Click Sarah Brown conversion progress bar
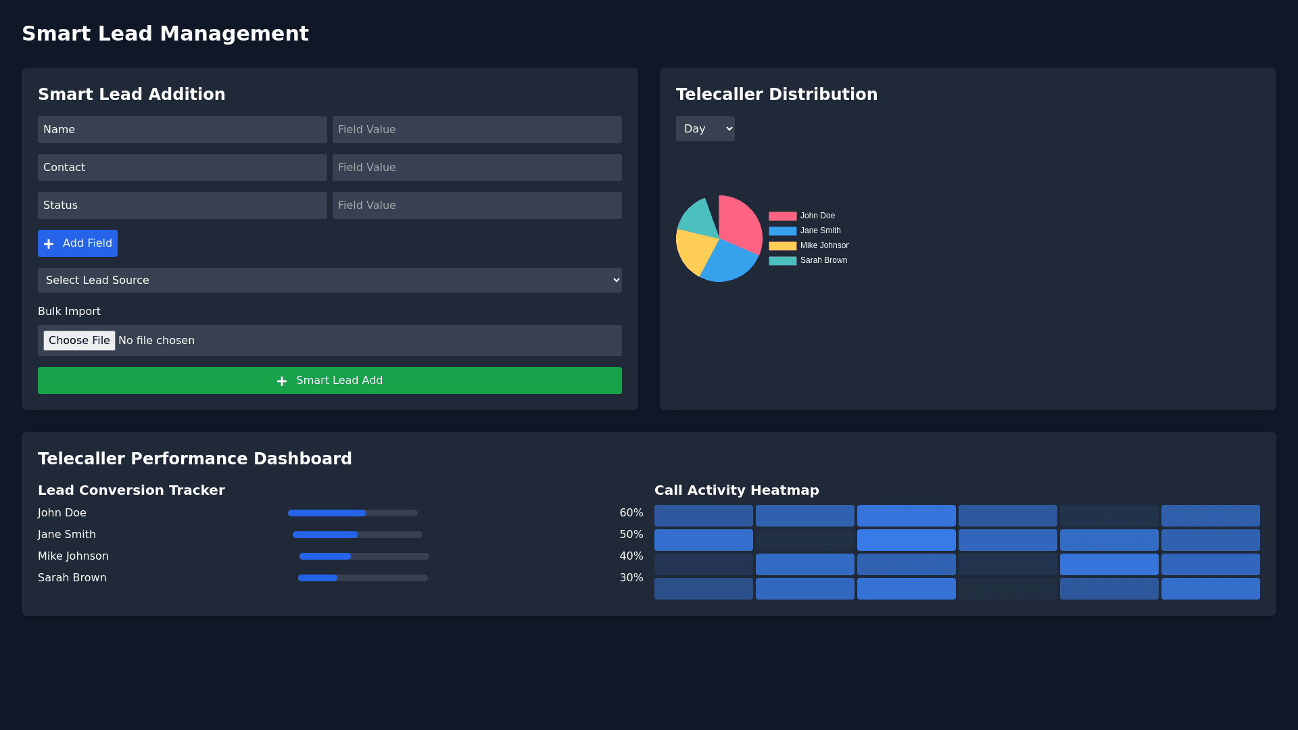Screen dimensions: 1298x730 [362, 578]
